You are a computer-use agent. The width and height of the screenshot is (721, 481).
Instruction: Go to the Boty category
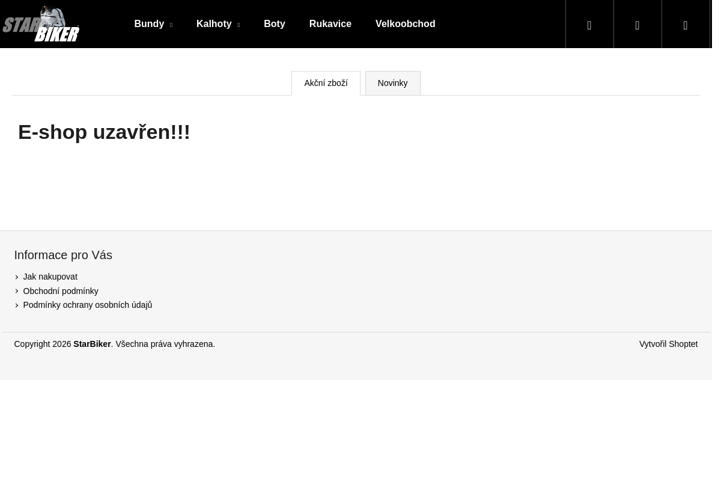[x=275, y=24]
